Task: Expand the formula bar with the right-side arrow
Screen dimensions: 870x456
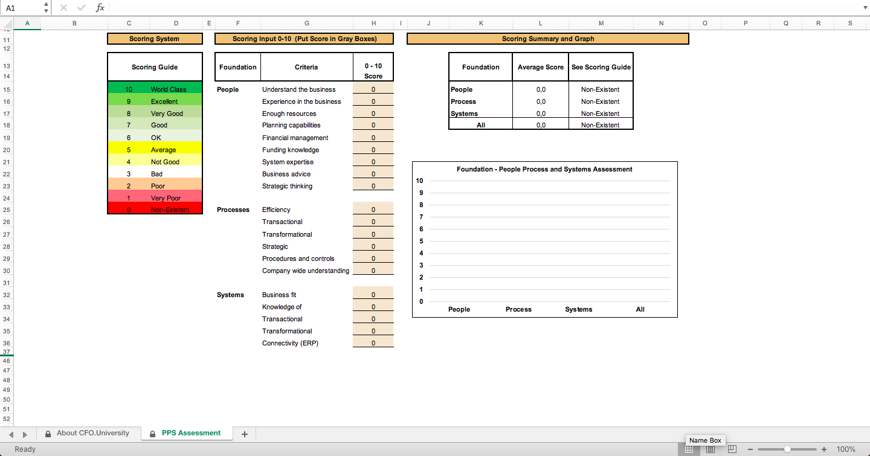Action: (x=864, y=8)
